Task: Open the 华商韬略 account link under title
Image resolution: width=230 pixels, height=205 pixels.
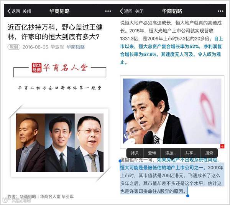Action: (x=76, y=47)
